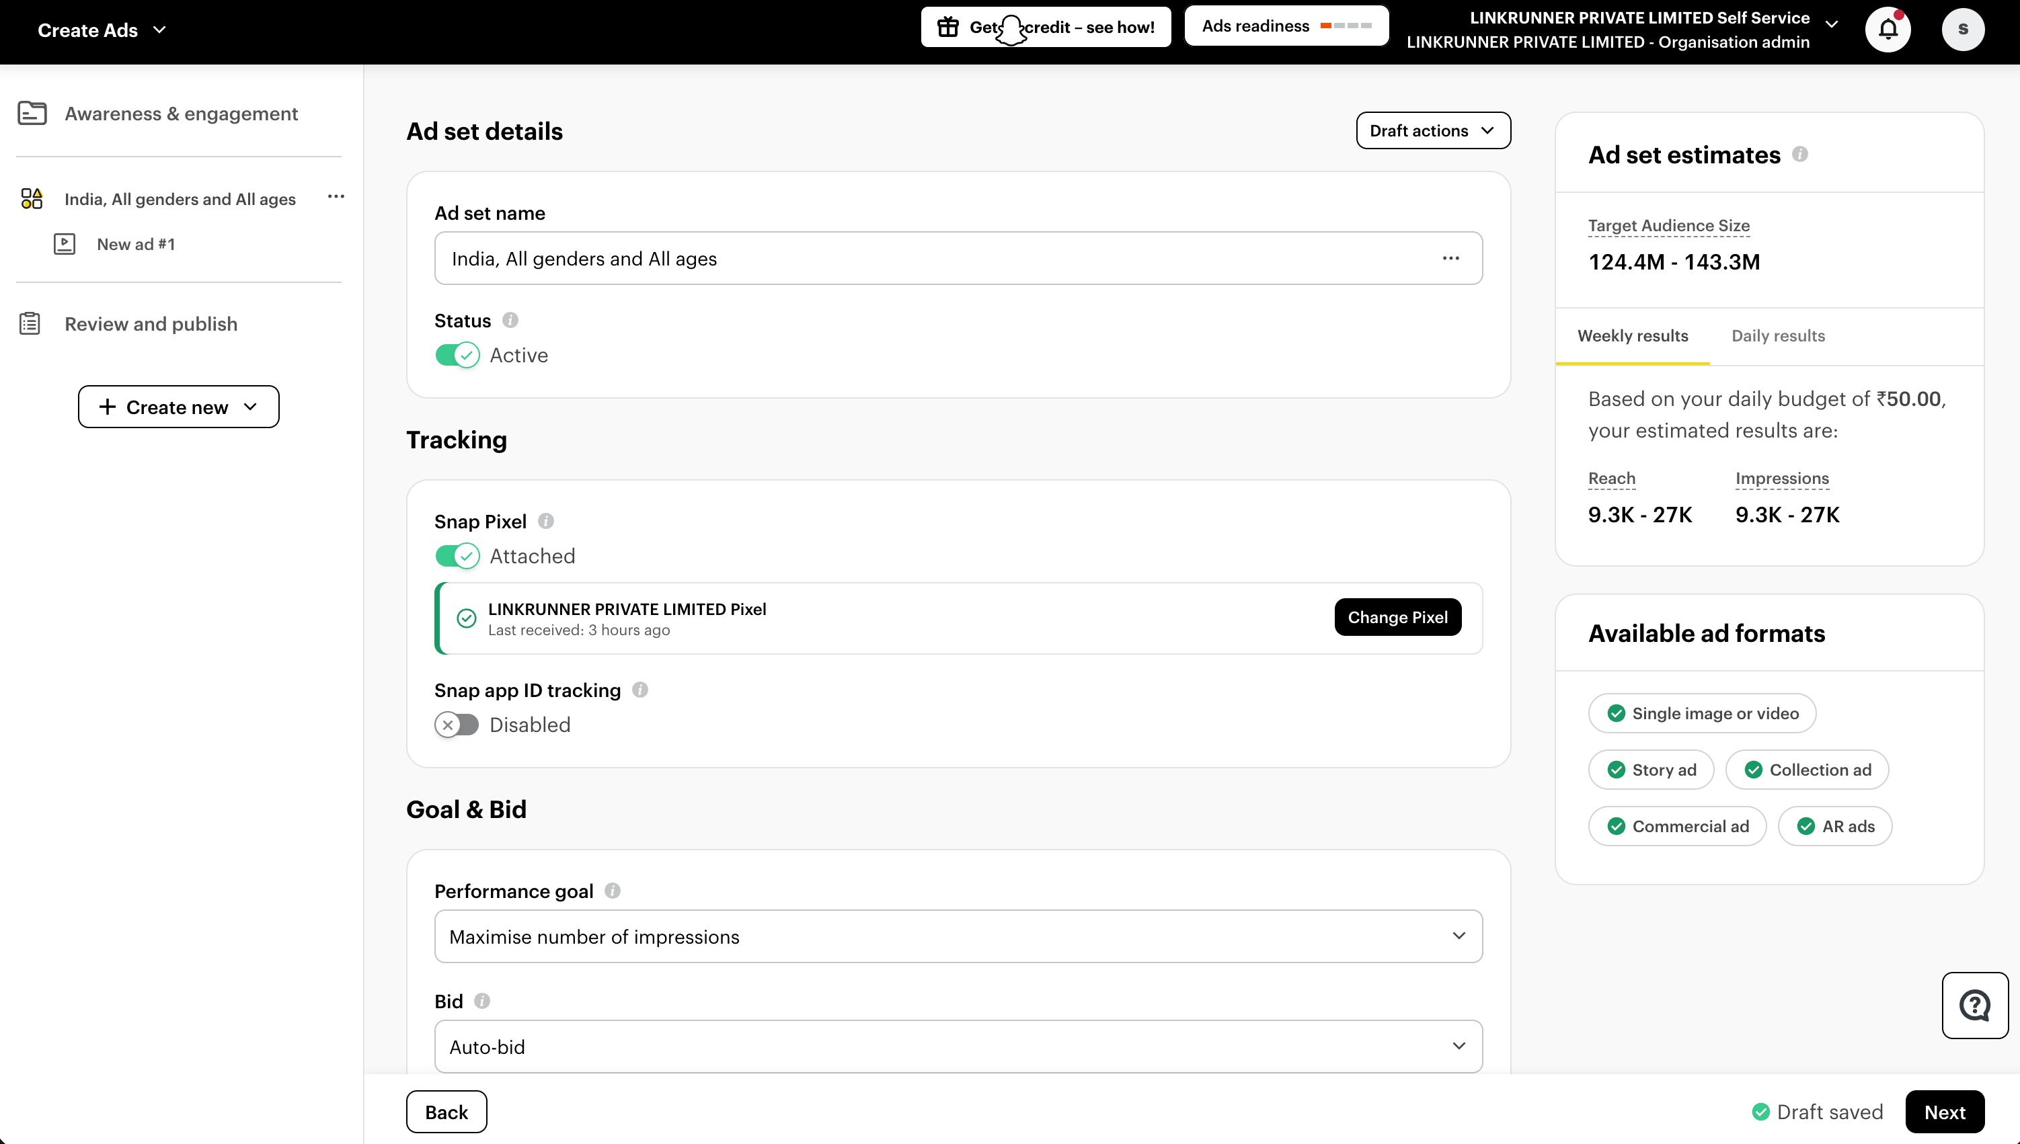Click the pixel verified checkmark icon
Screen dimensions: 2020x1144
pos(466,618)
